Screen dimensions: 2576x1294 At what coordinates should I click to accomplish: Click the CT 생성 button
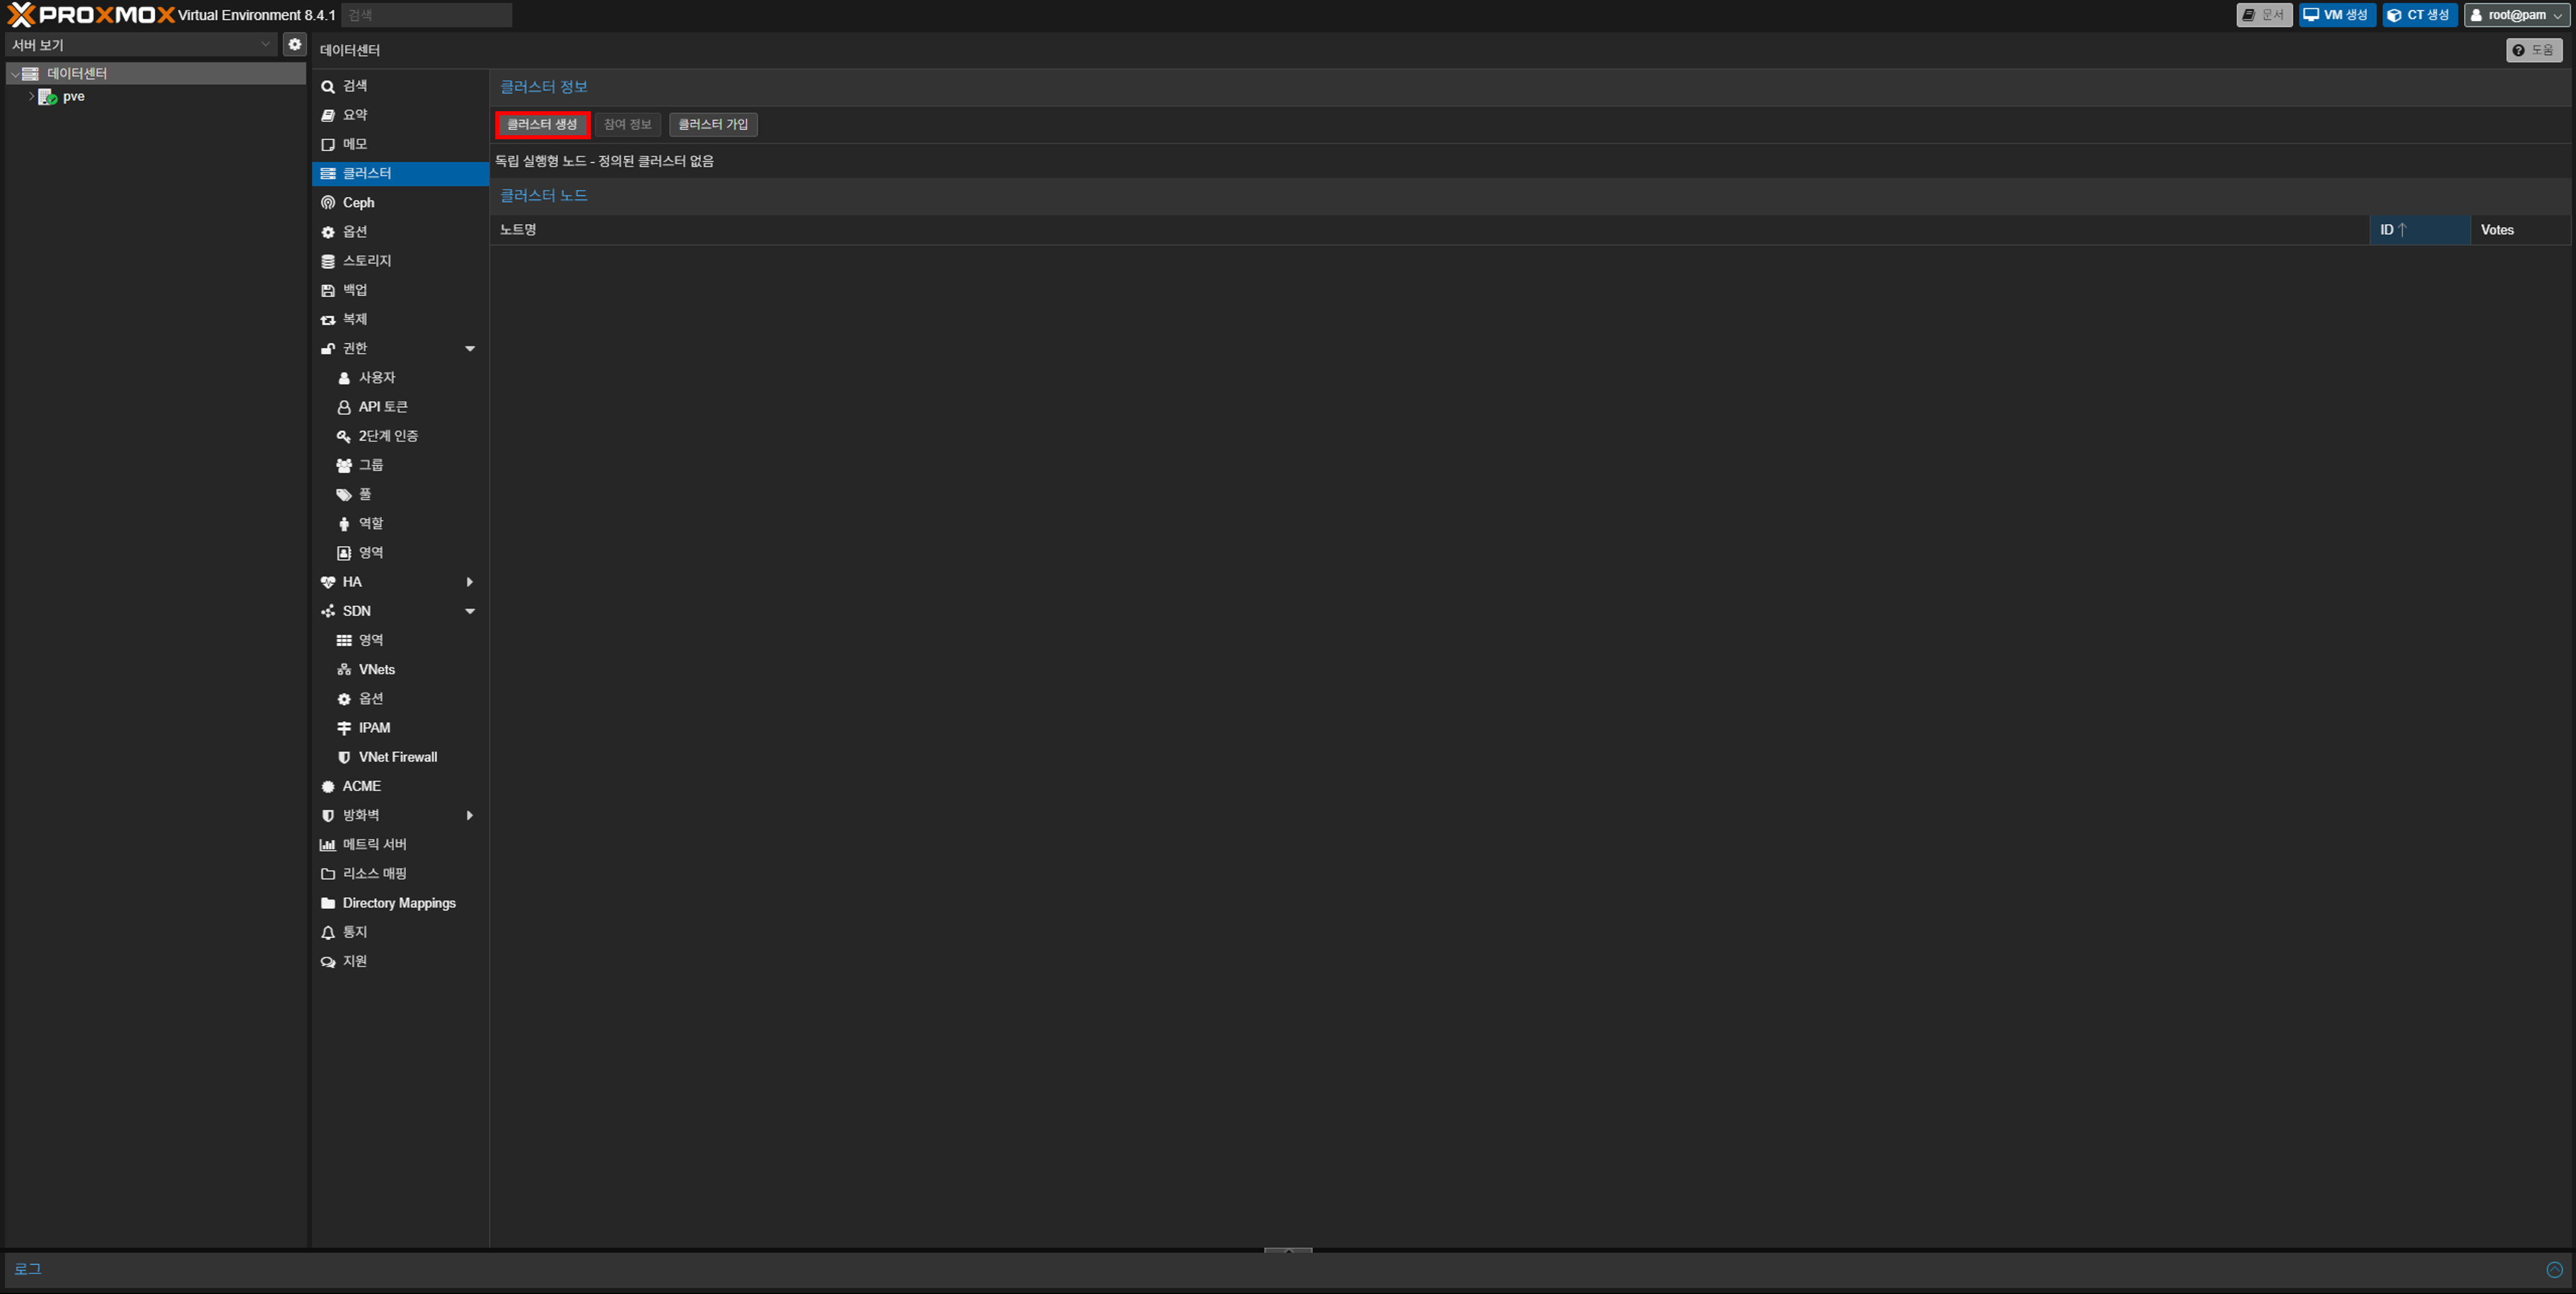click(2419, 15)
